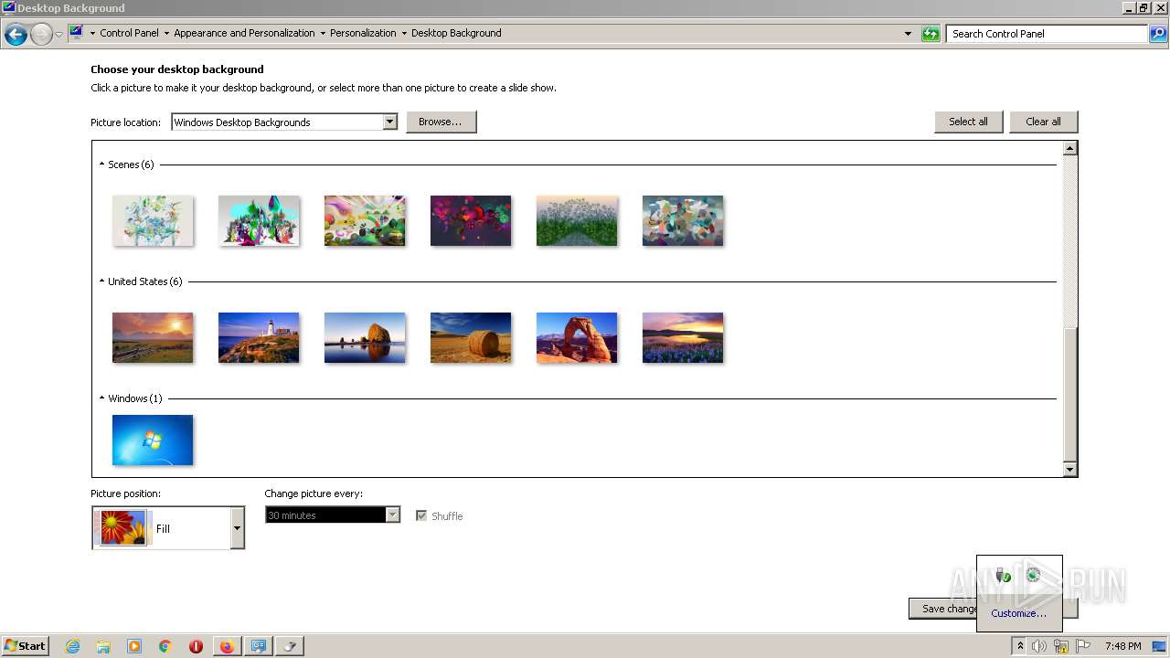
Task: Click Customize... link in tray popup
Action: point(1018,613)
